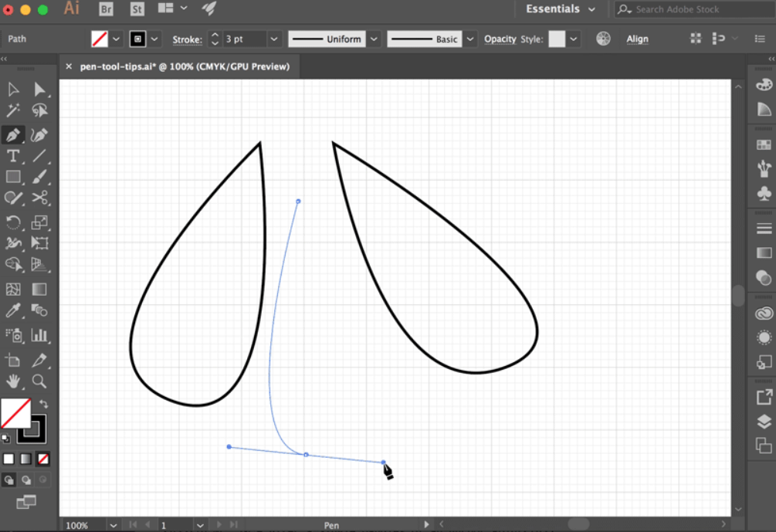Enable Draw Behind mode
776x532 pixels.
[x=26, y=479]
